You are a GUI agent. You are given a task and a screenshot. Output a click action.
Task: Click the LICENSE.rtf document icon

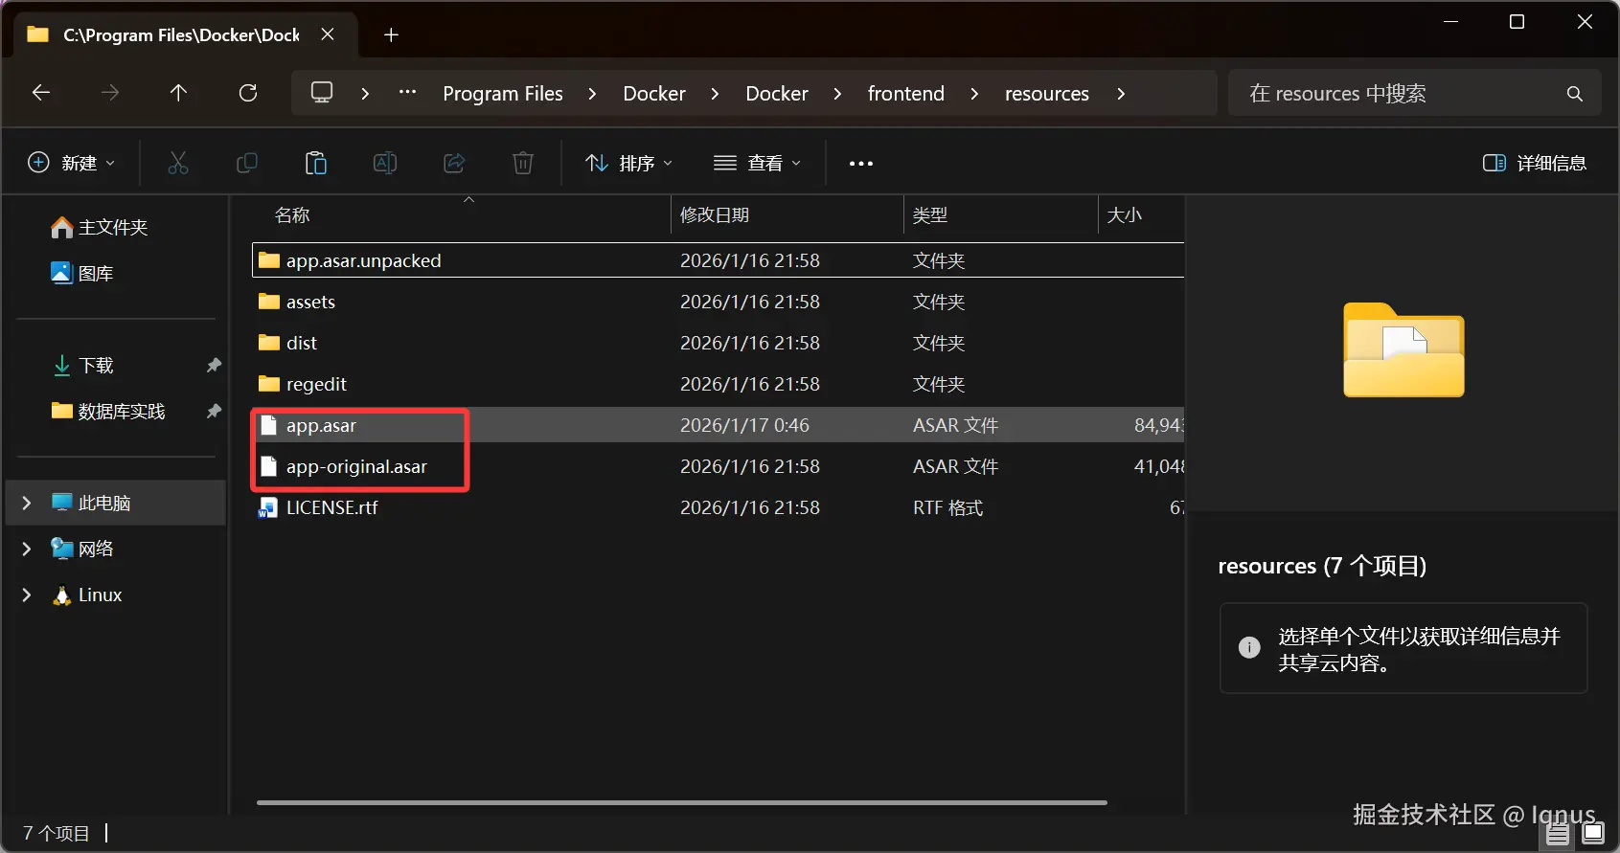tap(268, 507)
